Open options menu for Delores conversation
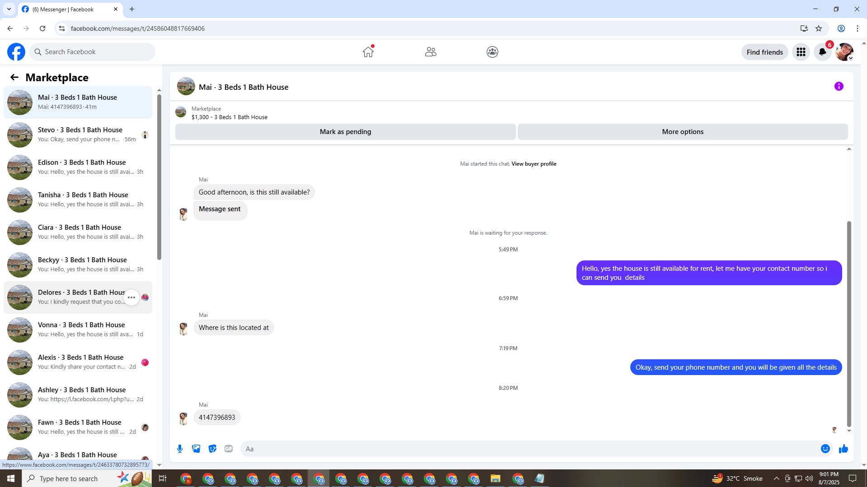 pyautogui.click(x=131, y=297)
